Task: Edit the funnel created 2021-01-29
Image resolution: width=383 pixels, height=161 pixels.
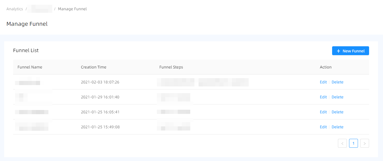Action: [323, 97]
